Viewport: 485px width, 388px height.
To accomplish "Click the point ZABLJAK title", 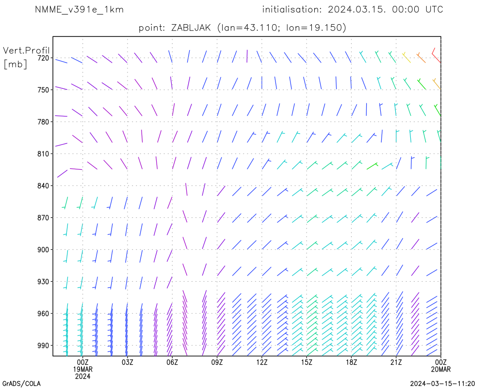I will 242,28.
